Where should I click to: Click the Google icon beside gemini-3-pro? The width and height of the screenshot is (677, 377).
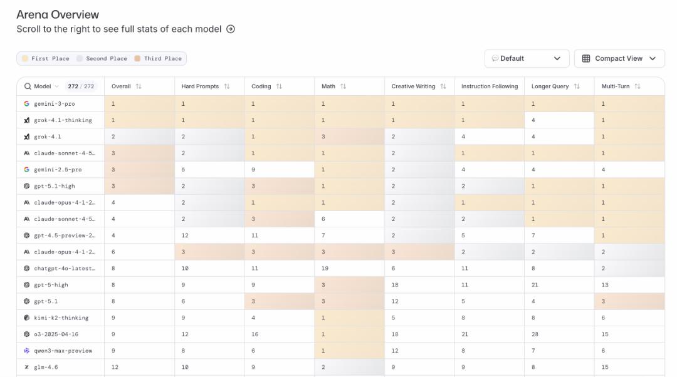(x=26, y=104)
